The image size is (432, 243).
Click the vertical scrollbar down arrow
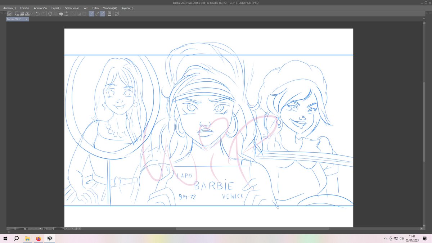click(x=423, y=225)
